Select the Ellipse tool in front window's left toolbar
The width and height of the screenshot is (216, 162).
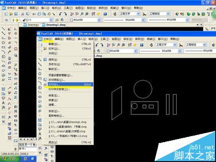[40, 97]
